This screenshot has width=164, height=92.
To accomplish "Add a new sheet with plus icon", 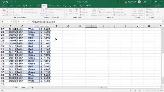I will [x=33, y=87].
